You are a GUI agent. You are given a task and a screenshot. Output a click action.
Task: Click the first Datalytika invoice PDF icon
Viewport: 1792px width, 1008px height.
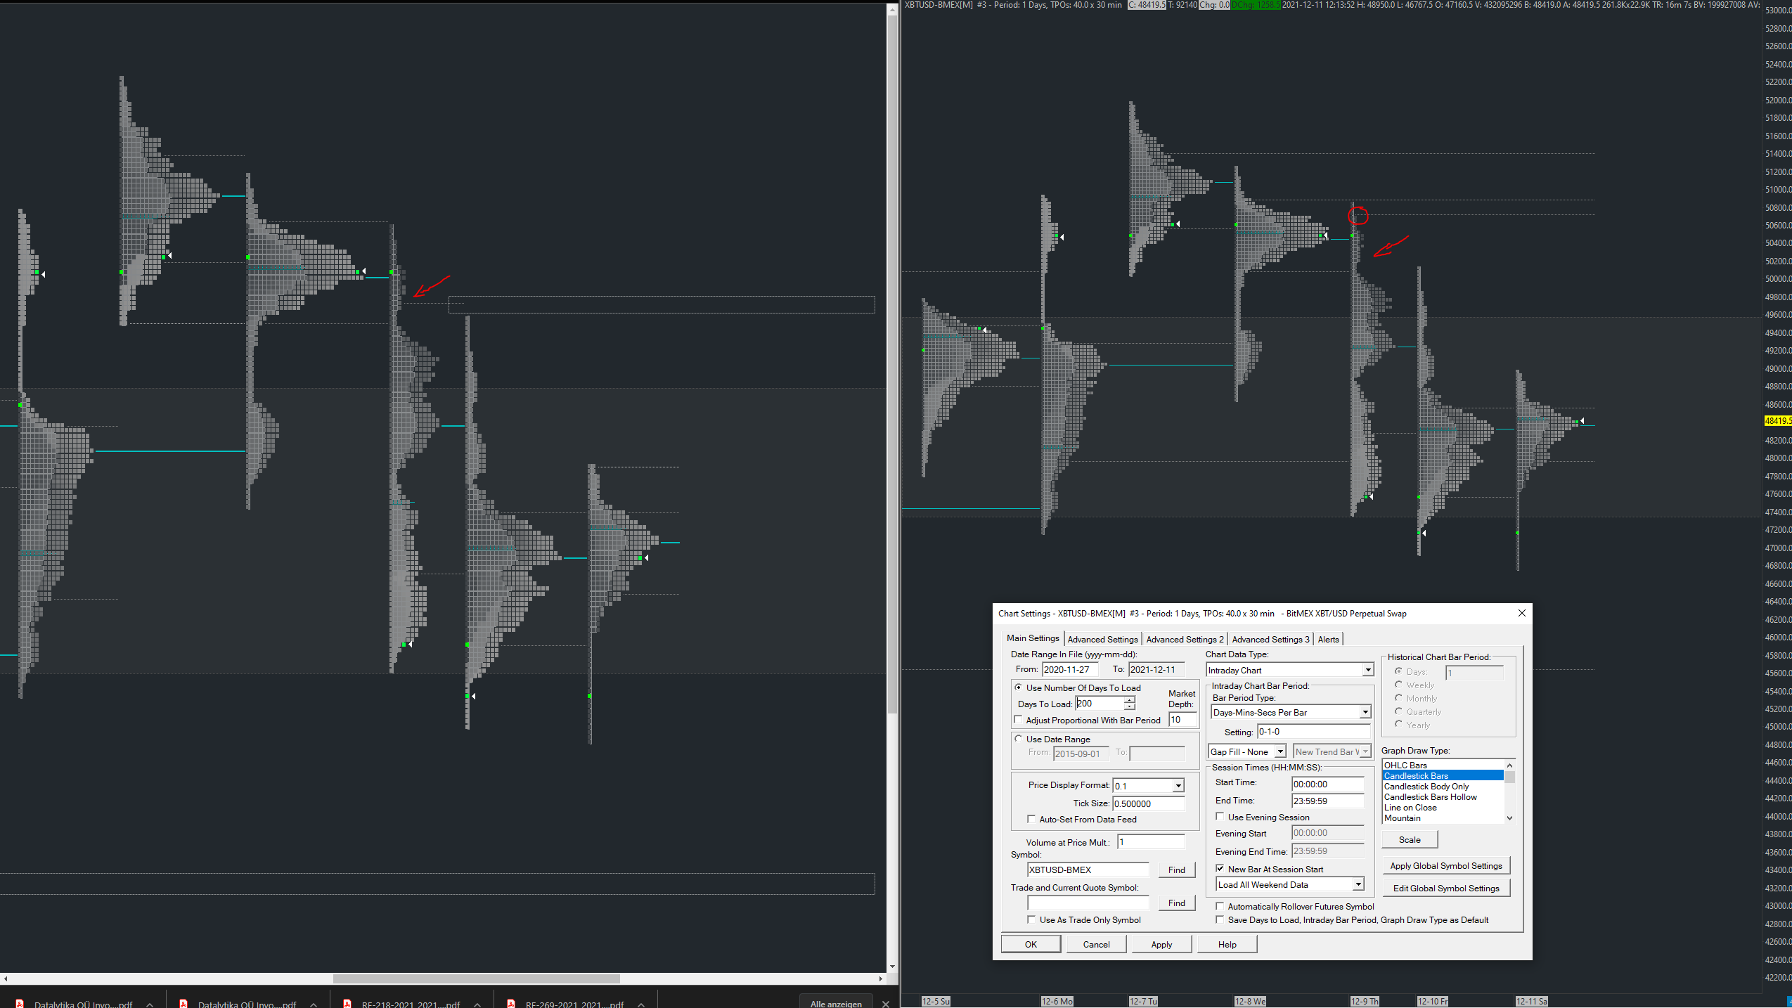[x=20, y=1003]
